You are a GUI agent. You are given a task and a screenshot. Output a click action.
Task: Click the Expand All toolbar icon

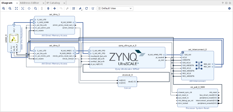(48, 8)
